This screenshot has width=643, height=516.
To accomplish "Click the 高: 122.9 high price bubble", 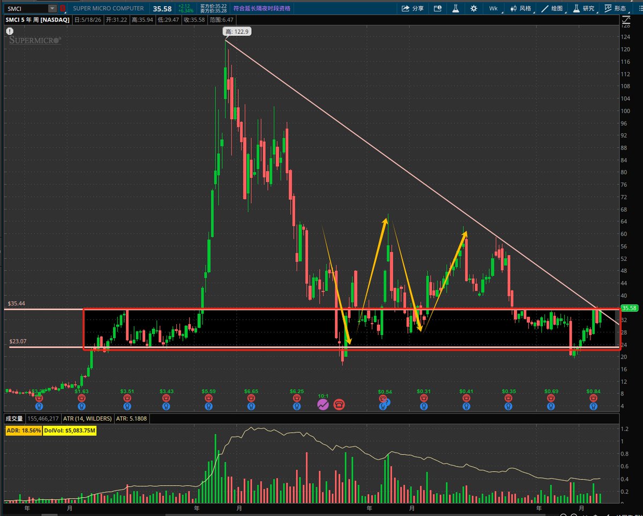I will coord(237,32).
